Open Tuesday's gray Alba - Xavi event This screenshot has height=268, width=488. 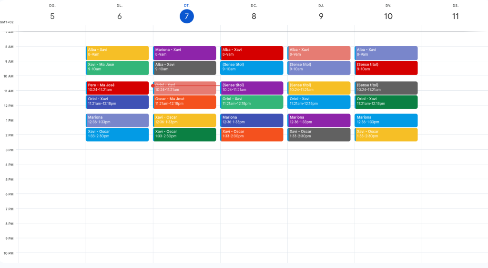(184, 67)
